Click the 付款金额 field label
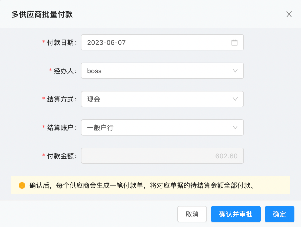 point(62,156)
